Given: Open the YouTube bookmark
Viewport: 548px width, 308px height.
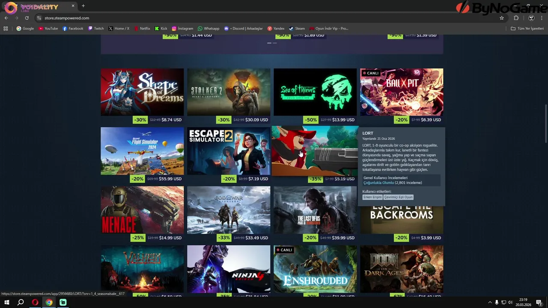Looking at the screenshot, I should 48,29.
